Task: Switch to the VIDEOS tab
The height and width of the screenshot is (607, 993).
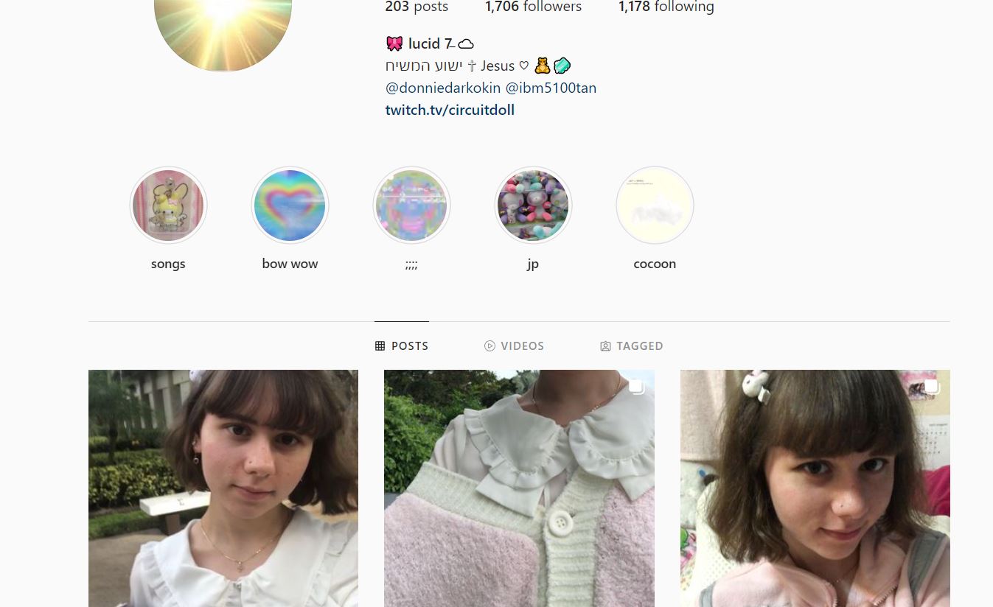Action: click(514, 345)
